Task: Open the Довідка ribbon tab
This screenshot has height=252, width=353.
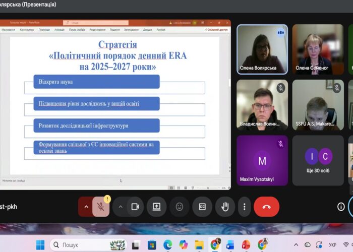Action: click(147, 30)
